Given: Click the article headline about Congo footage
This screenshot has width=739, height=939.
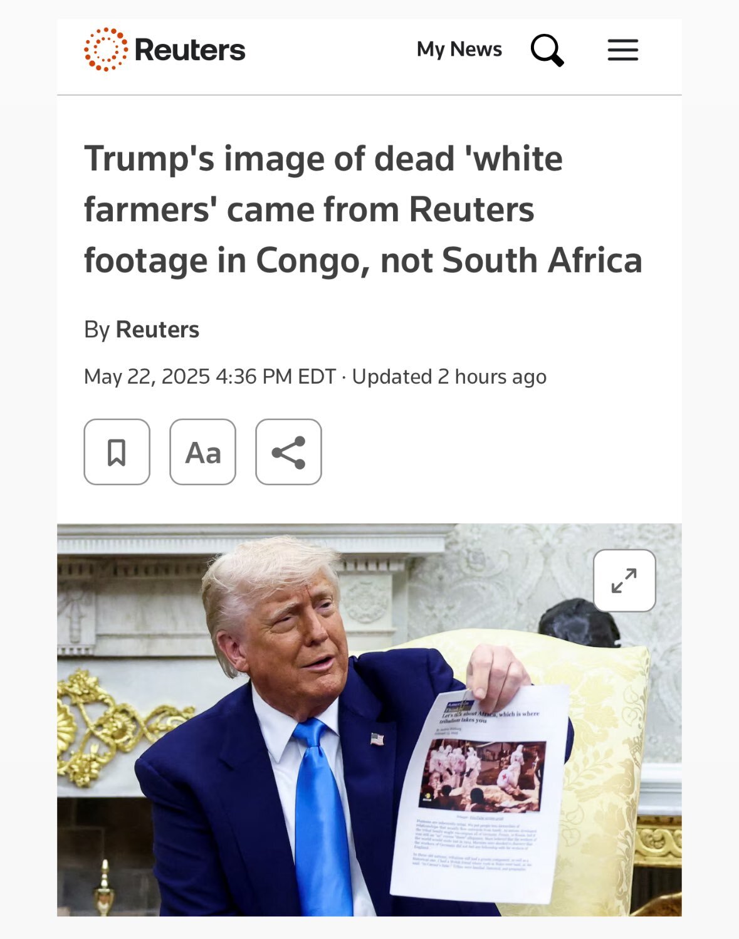Looking at the screenshot, I should pos(363,209).
